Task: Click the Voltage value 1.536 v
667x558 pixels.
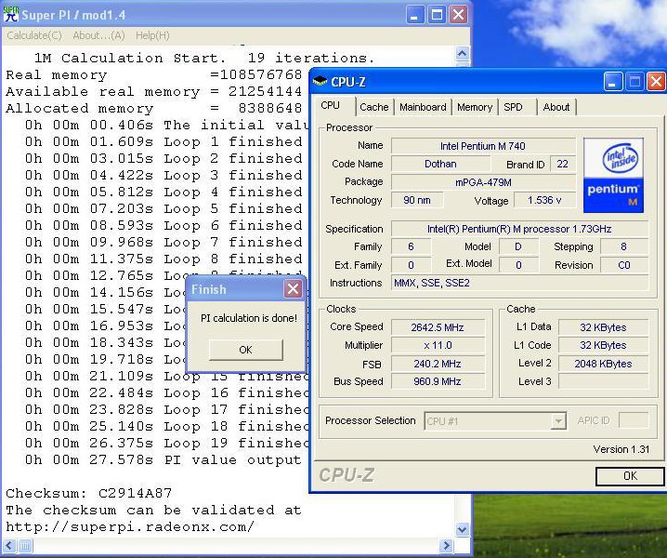Action: pos(544,200)
